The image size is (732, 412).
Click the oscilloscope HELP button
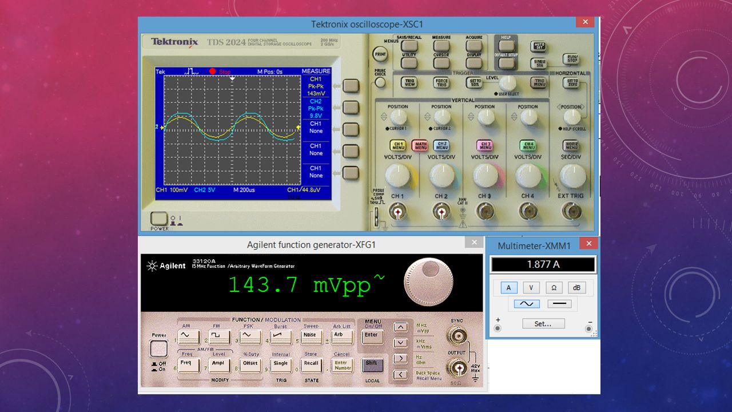506,45
